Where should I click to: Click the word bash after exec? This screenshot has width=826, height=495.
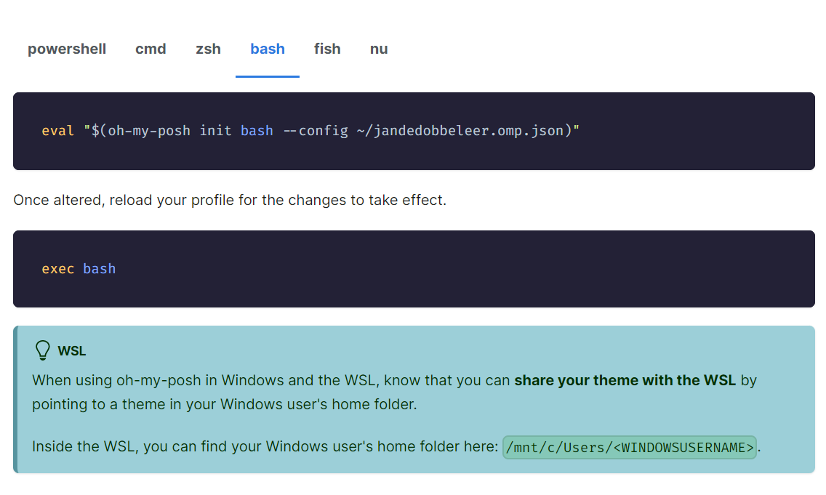pos(99,269)
